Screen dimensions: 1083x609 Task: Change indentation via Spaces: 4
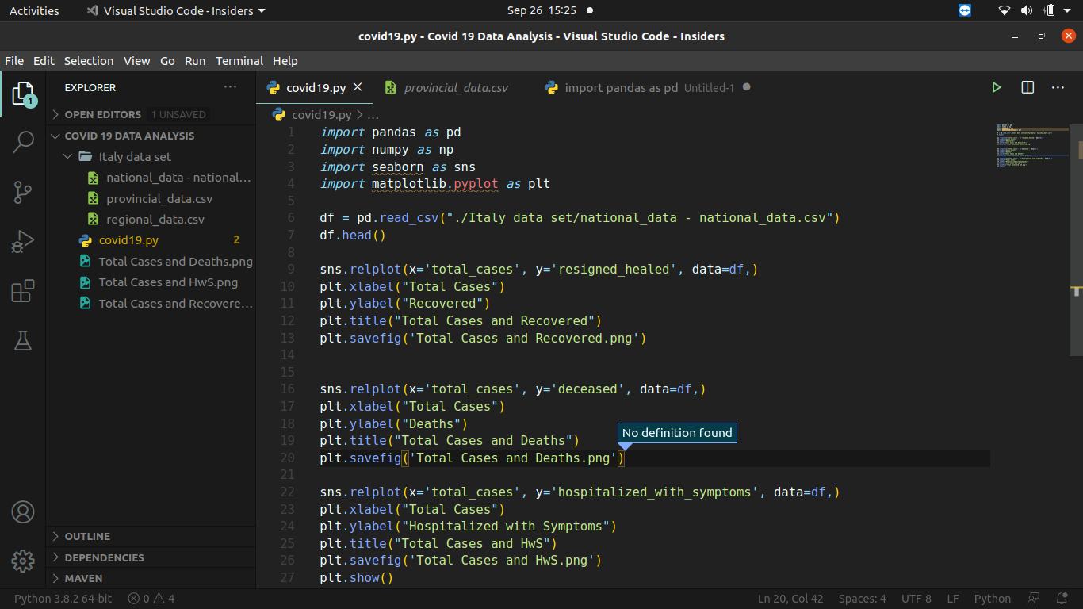tap(863, 599)
